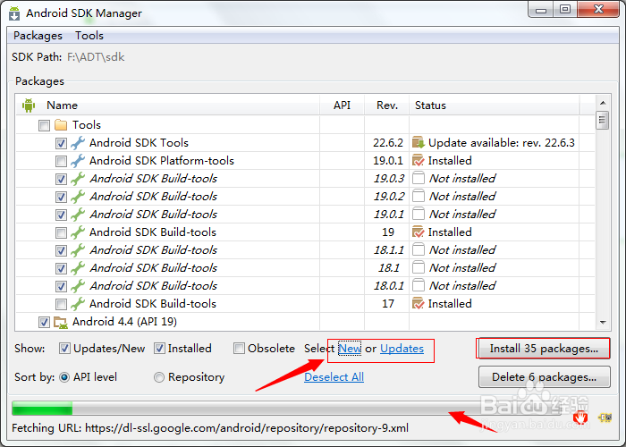Image resolution: width=626 pixels, height=447 pixels.
Task: Click Build-tools 19.0.3 wrench icon
Action: click(78, 179)
